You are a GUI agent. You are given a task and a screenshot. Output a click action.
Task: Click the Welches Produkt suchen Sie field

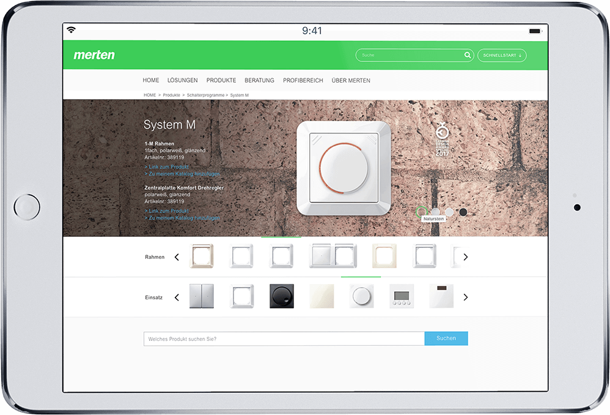284,338
